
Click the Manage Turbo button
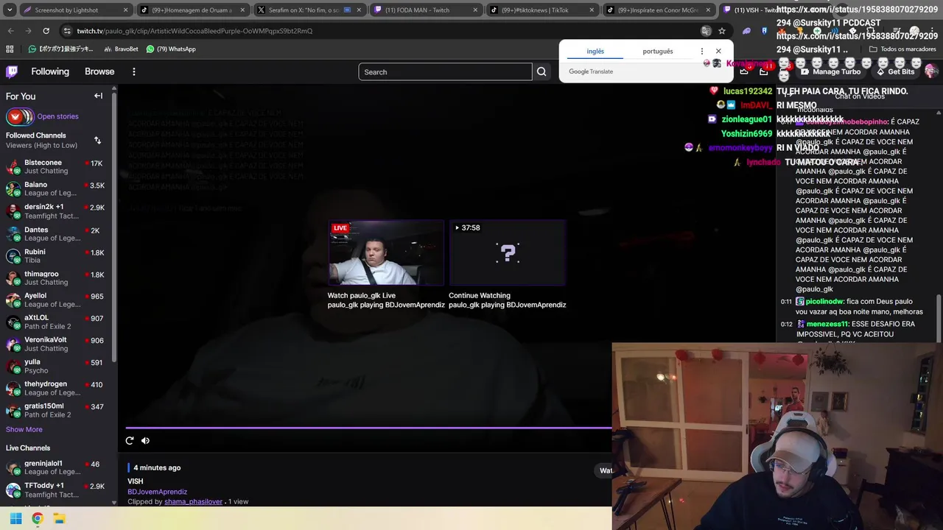click(830, 71)
